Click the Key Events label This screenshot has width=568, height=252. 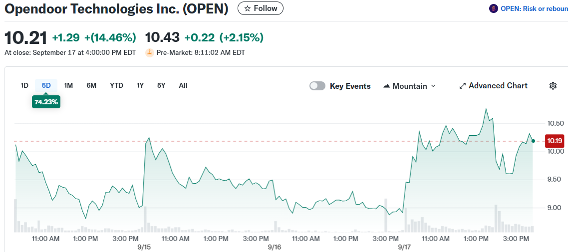point(350,86)
